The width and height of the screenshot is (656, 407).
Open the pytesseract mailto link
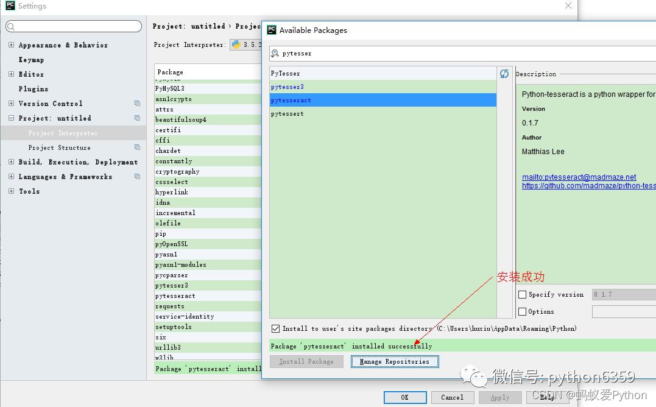click(579, 177)
